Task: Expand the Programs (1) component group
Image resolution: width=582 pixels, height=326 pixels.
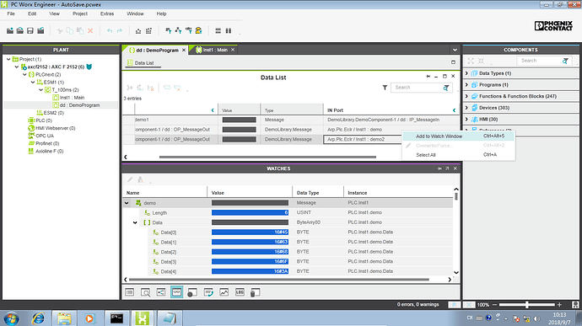Action: tap(467, 84)
